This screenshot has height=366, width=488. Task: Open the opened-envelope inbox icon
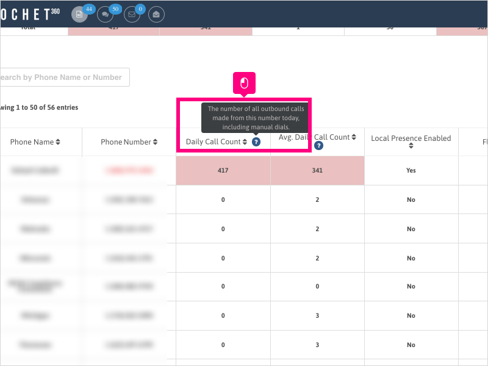[x=156, y=14]
